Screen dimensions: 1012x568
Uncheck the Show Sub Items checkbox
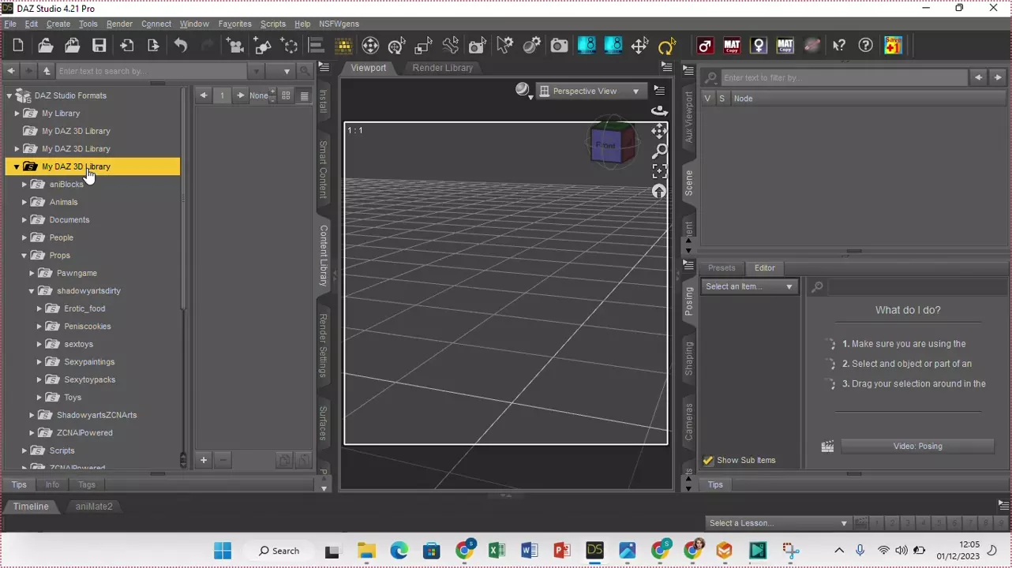(708, 460)
